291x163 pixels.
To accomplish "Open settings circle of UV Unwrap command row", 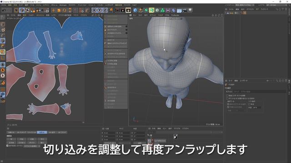I will 126,30.
